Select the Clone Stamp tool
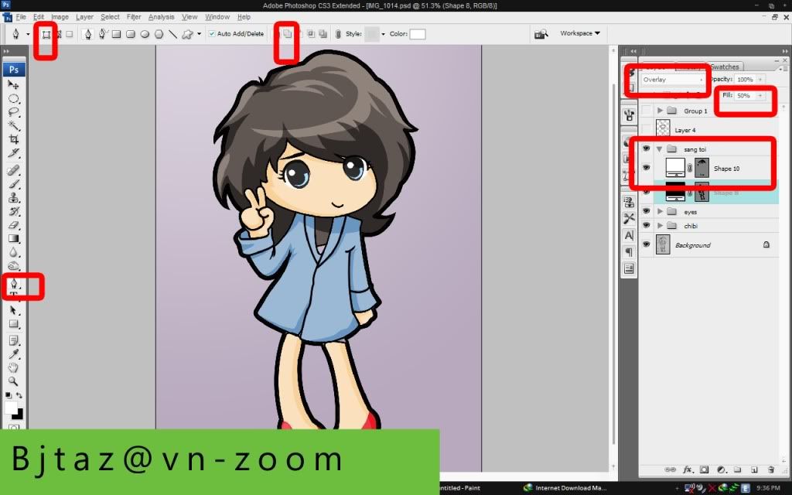The height and width of the screenshot is (495, 792). point(14,197)
